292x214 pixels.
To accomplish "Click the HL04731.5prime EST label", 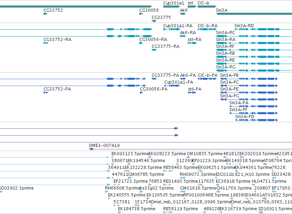I will (x=269, y=182).
